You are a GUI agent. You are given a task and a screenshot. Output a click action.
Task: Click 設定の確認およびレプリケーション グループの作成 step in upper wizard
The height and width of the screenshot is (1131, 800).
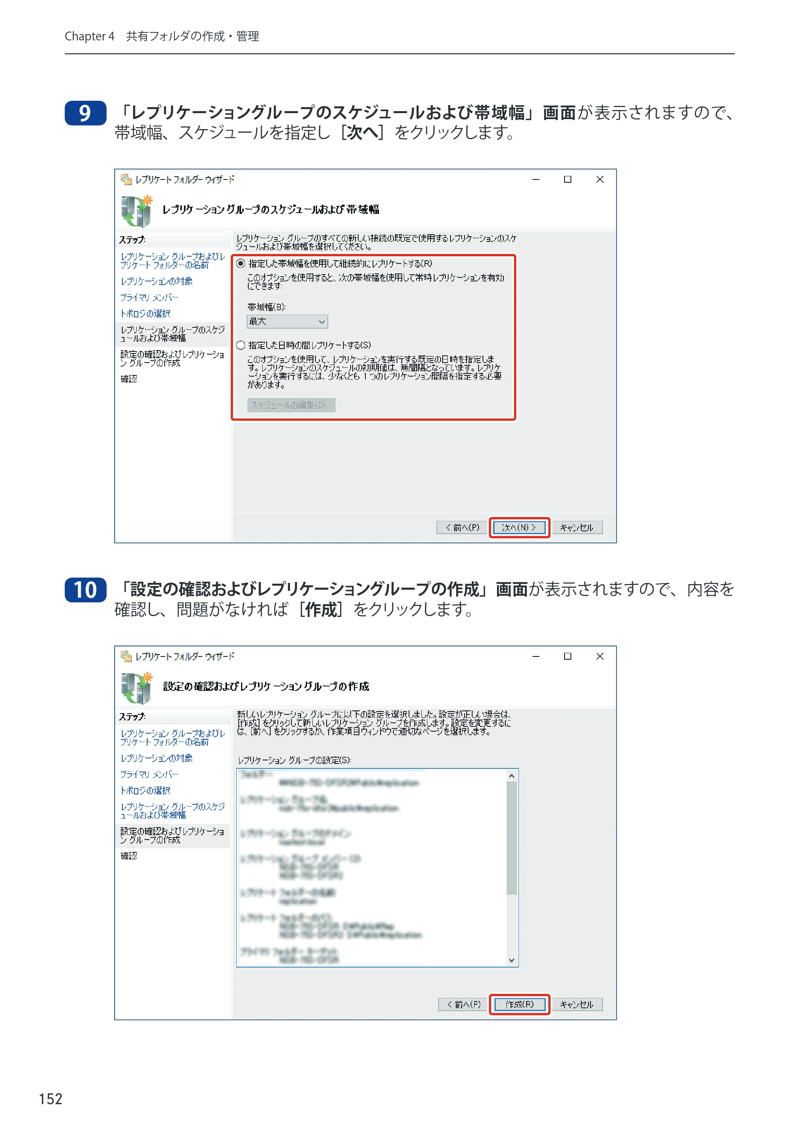click(x=172, y=358)
